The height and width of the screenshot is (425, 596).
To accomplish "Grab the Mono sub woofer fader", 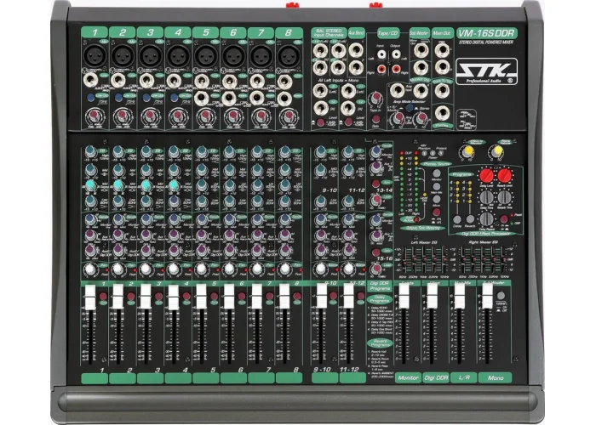I will (x=487, y=296).
